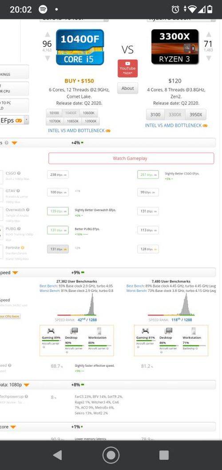The width and height of the screenshot is (222, 470).
Task: Select the 3100 model variant
Action: (x=155, y=114)
